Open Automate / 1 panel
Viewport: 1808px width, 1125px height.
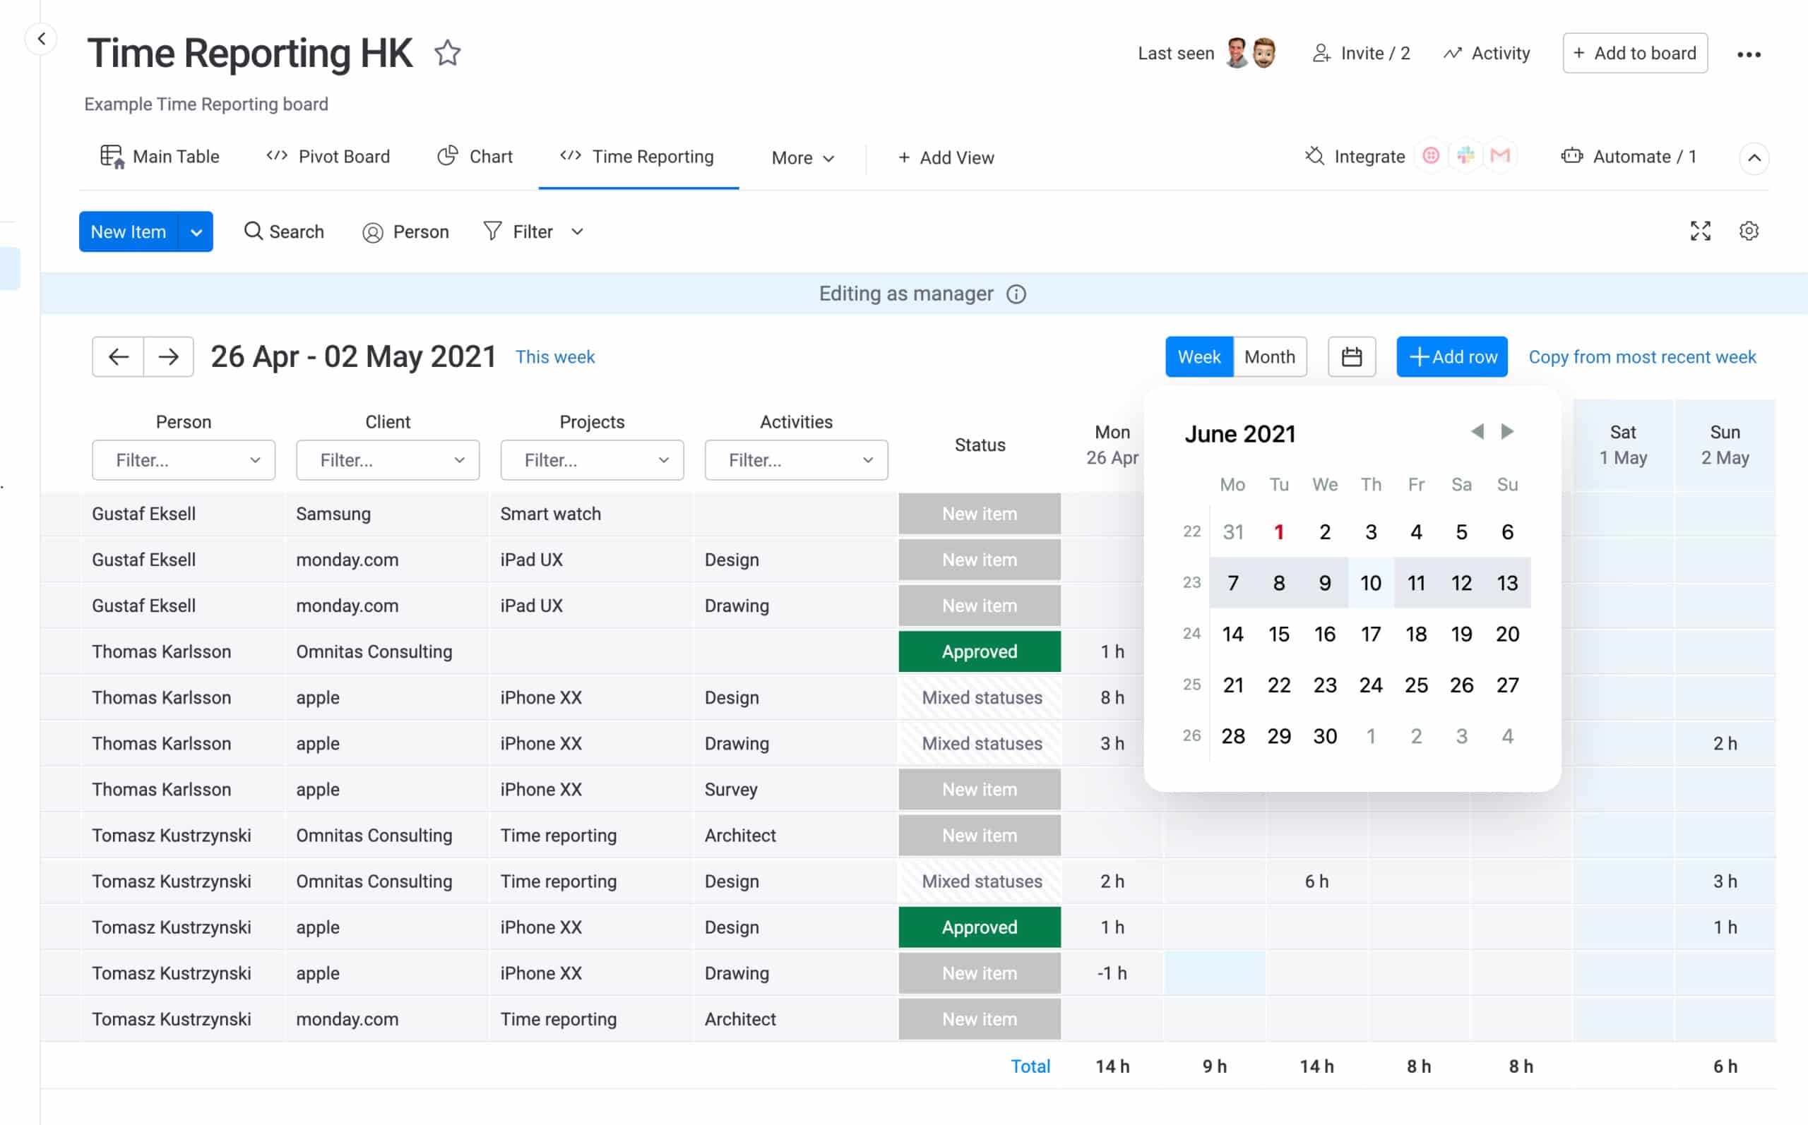click(1629, 156)
